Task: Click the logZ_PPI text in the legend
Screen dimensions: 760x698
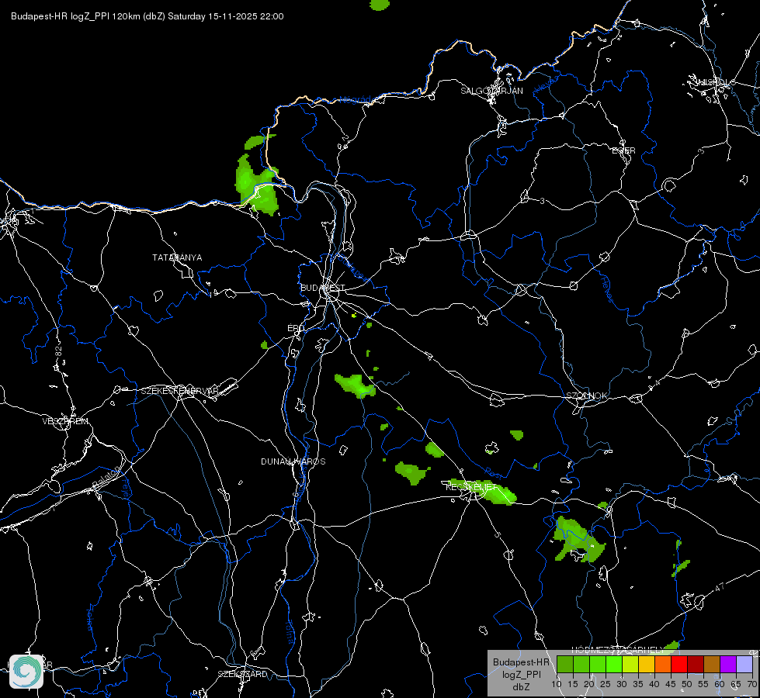Action: 522,675
